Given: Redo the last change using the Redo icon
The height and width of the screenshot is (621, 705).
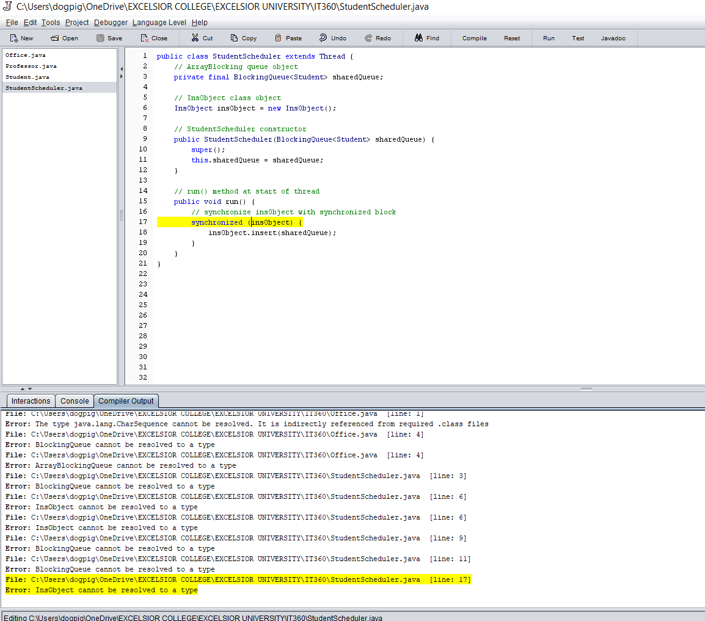Looking at the screenshot, I should pyautogui.click(x=377, y=37).
